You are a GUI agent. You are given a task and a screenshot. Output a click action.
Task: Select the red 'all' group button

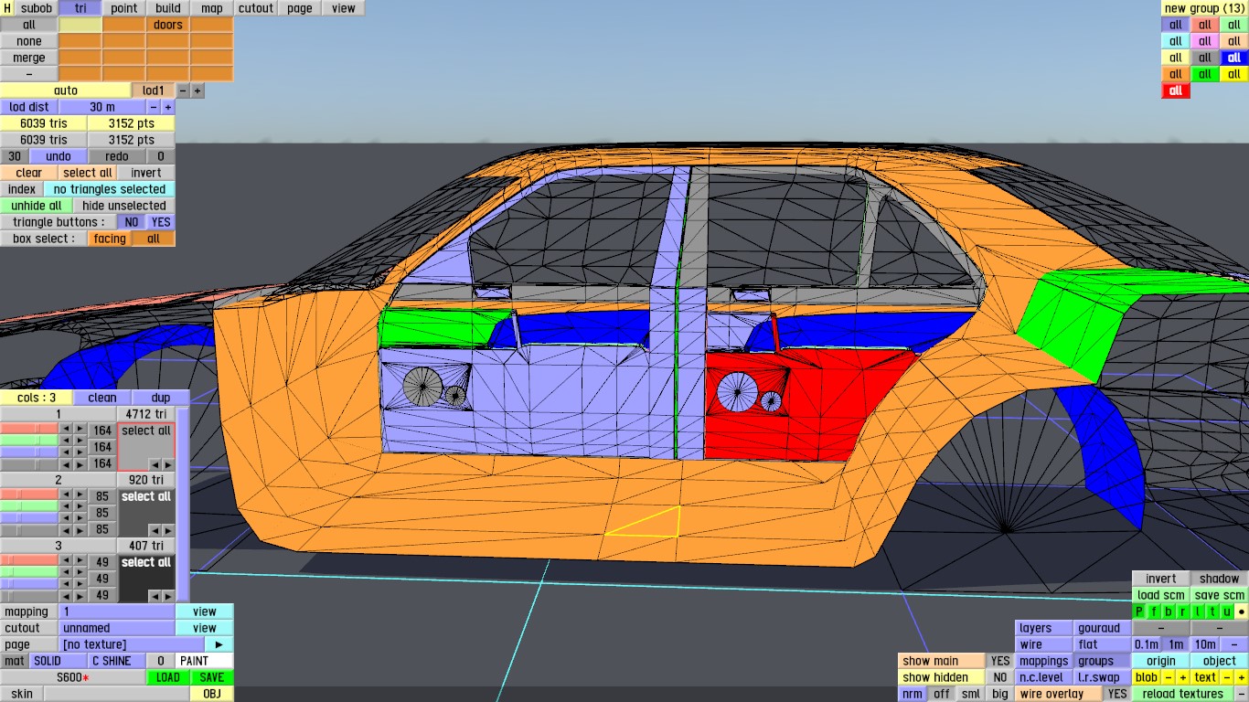(x=1176, y=90)
